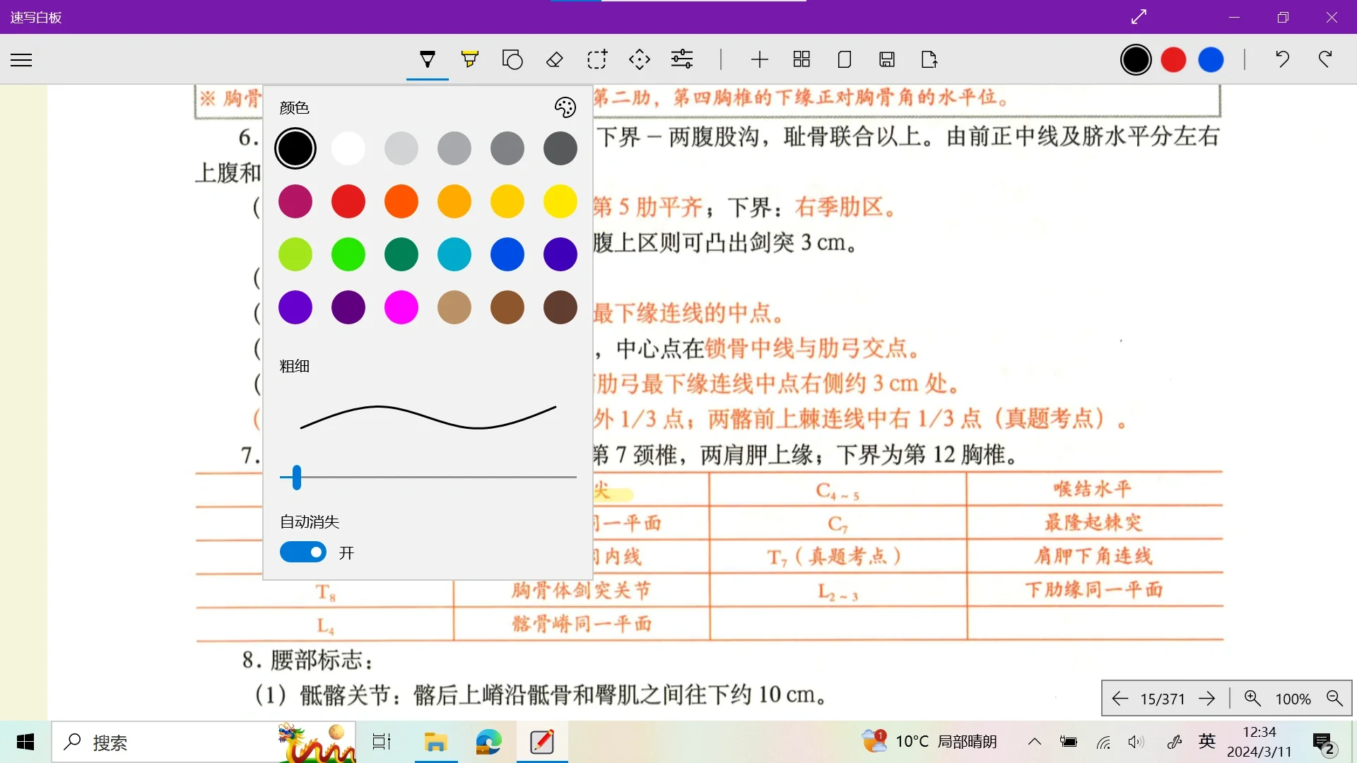The width and height of the screenshot is (1357, 763).
Task: Open the Windows Start menu
Action: (x=25, y=742)
